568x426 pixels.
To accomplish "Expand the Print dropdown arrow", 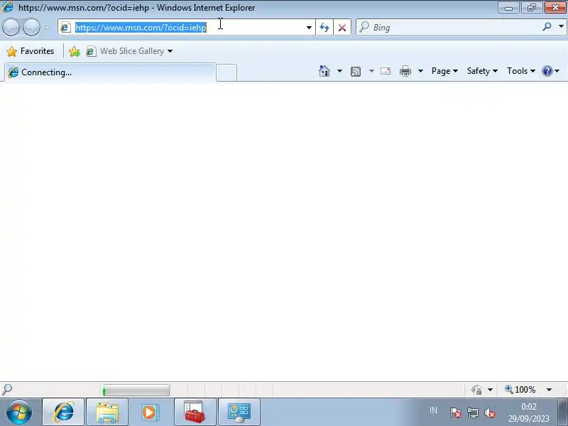I will [x=420, y=71].
